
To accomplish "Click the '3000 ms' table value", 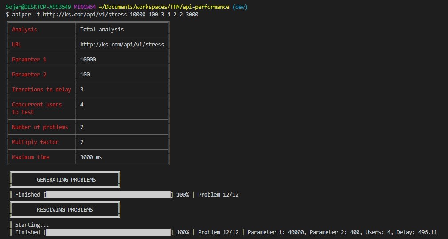I will point(91,157).
